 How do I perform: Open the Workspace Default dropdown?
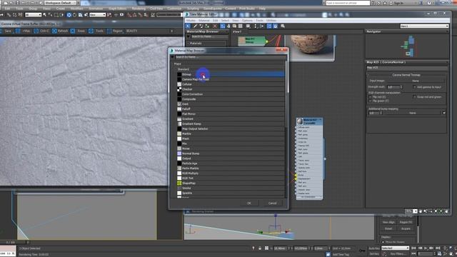pos(60,3)
